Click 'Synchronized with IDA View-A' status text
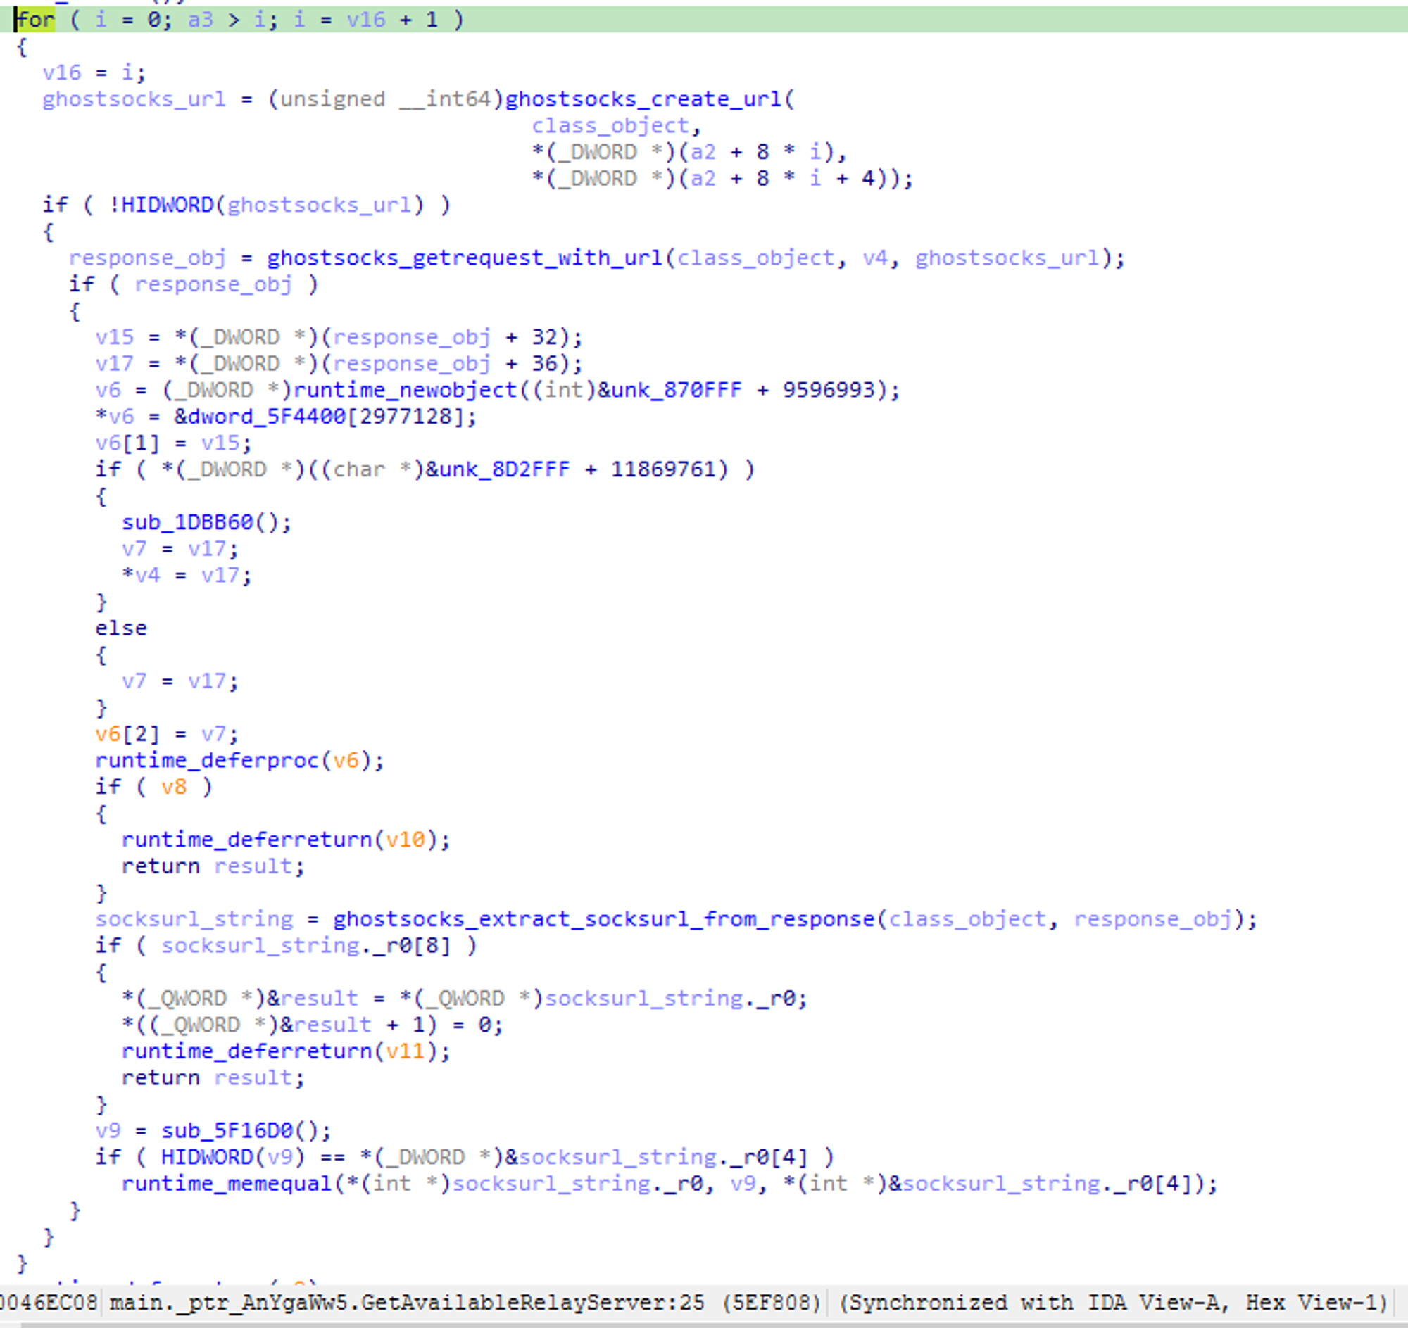Viewport: 1408px width, 1328px height. [1036, 1303]
